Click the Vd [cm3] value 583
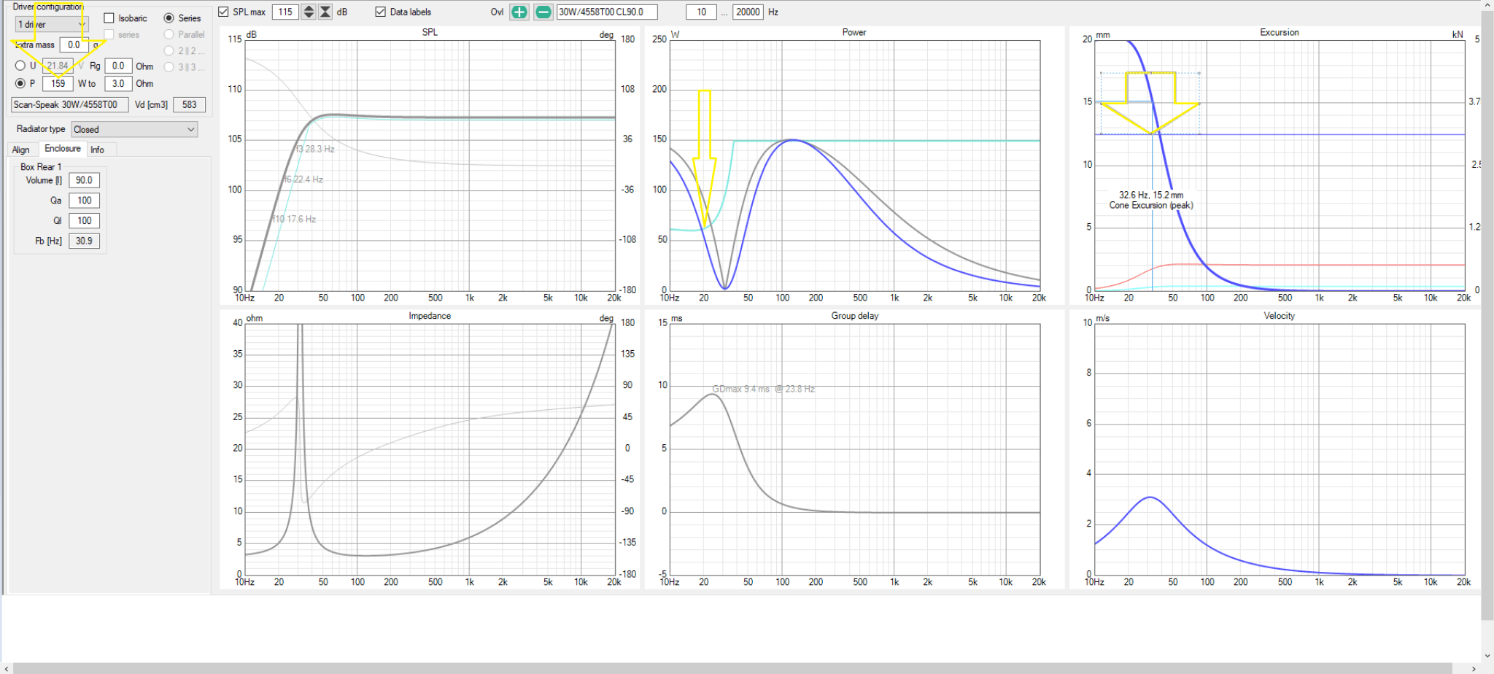Screen dimensions: 1494x674 tap(189, 104)
